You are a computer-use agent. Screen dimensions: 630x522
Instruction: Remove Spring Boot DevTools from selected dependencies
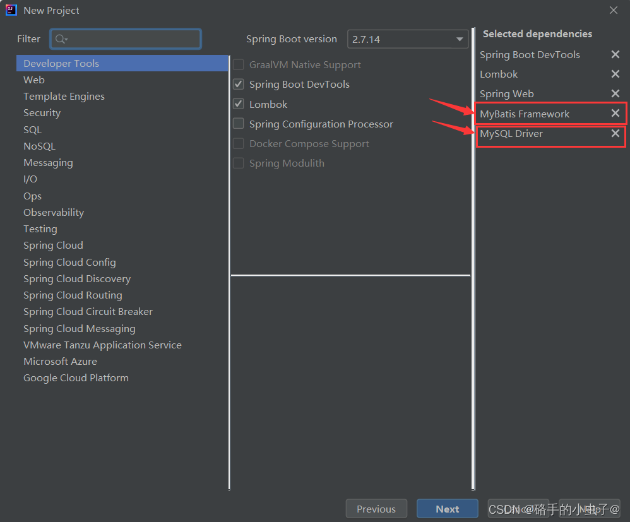pyautogui.click(x=615, y=54)
